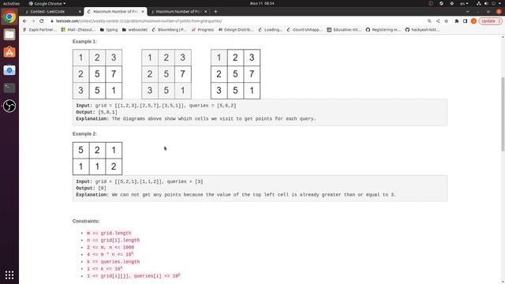Click the site lock icon in address bar

coord(52,21)
